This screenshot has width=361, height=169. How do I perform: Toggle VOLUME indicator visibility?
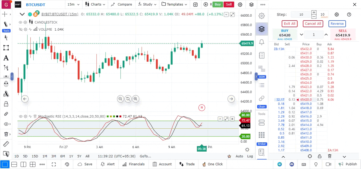click(x=20, y=29)
